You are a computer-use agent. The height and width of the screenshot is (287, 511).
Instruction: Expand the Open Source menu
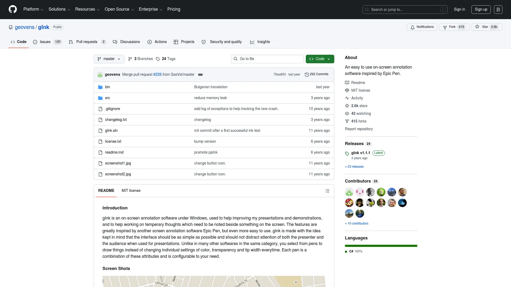tap(119, 9)
